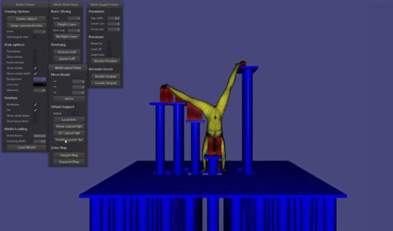
Task: Disable the Show overlay checkbox
Action: coord(35,68)
